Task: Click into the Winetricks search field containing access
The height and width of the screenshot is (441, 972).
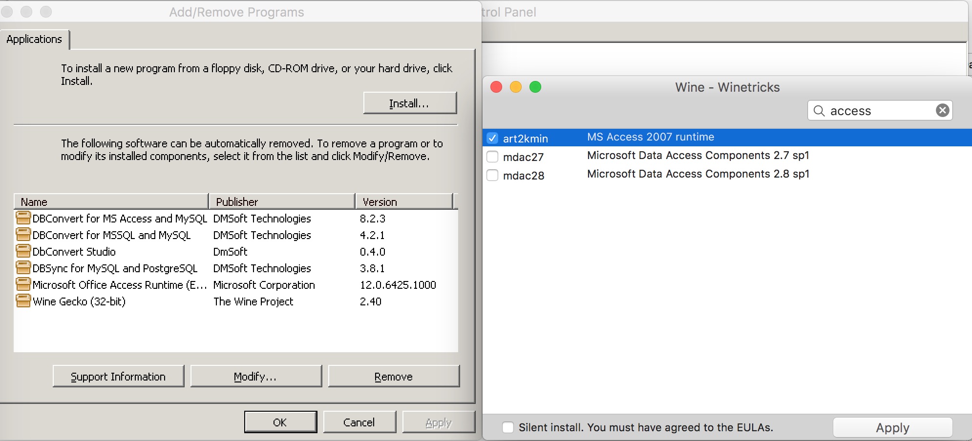Action: 879,111
